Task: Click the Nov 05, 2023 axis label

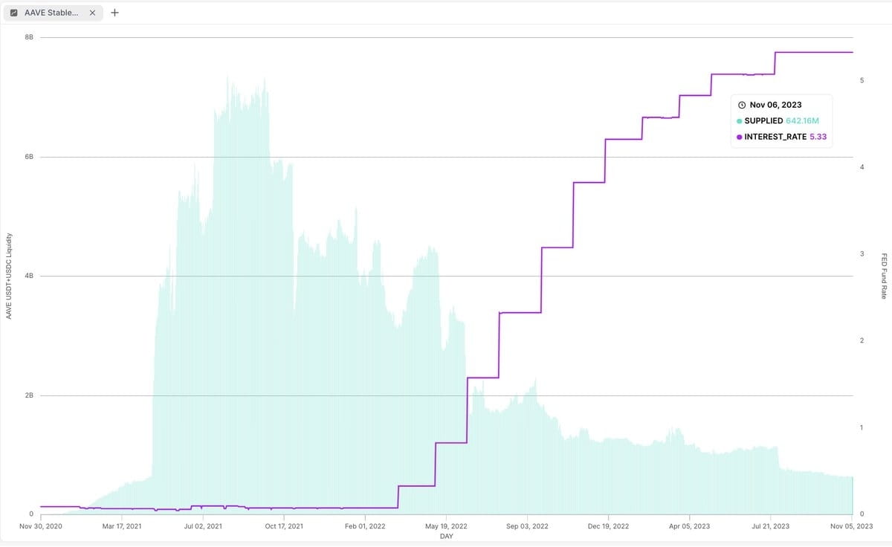Action: tap(851, 526)
